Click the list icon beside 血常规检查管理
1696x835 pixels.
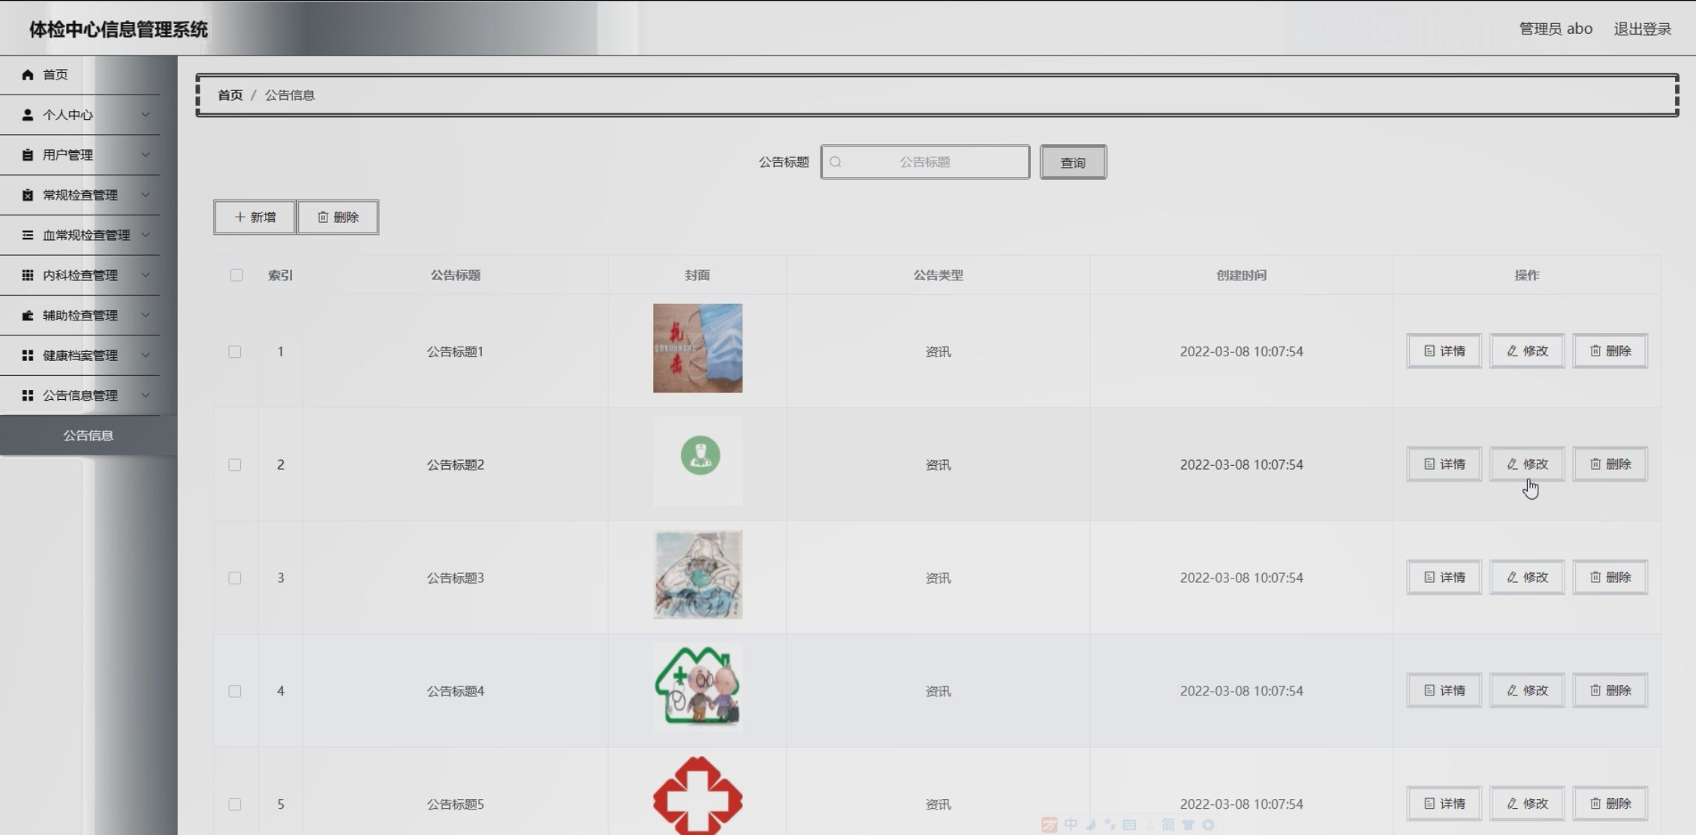coord(28,235)
